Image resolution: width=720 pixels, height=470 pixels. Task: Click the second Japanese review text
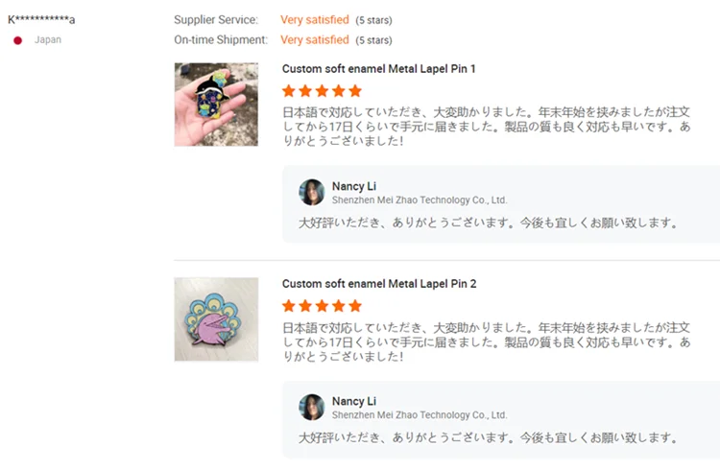tap(486, 341)
